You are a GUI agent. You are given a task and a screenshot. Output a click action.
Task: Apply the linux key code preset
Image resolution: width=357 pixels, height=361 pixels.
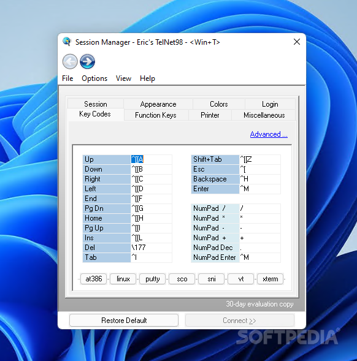123,279
